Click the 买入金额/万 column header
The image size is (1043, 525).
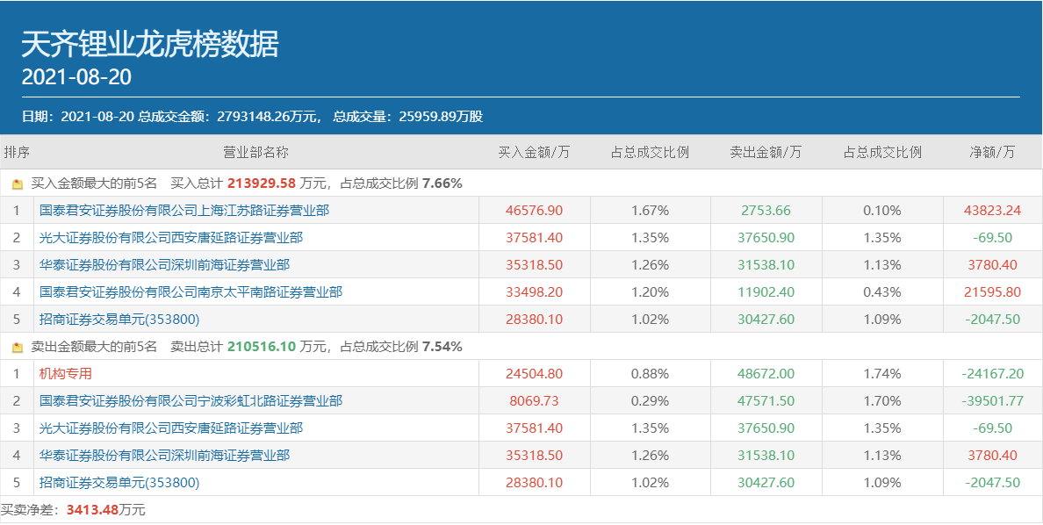(x=534, y=153)
